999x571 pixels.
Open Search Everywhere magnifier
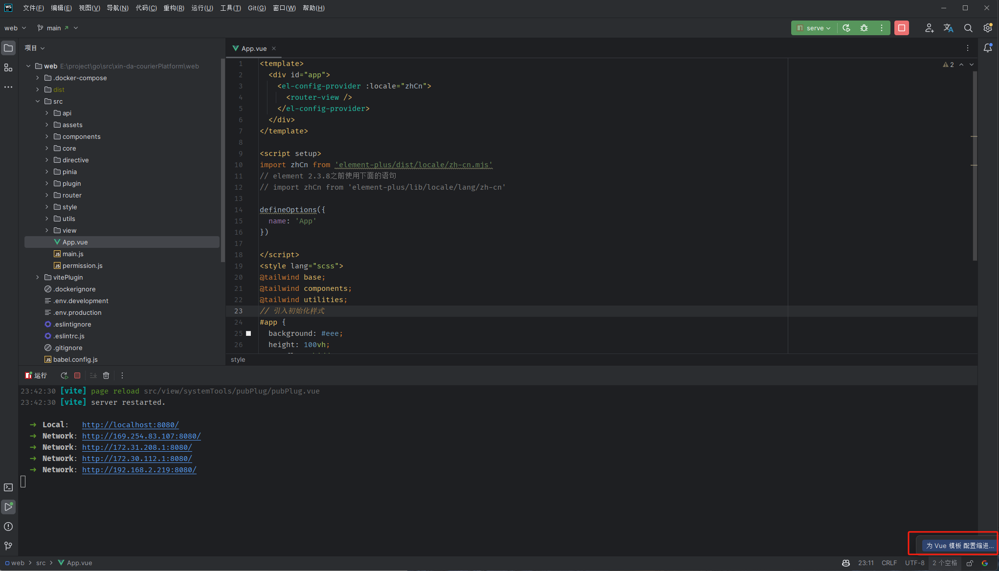tap(968, 28)
